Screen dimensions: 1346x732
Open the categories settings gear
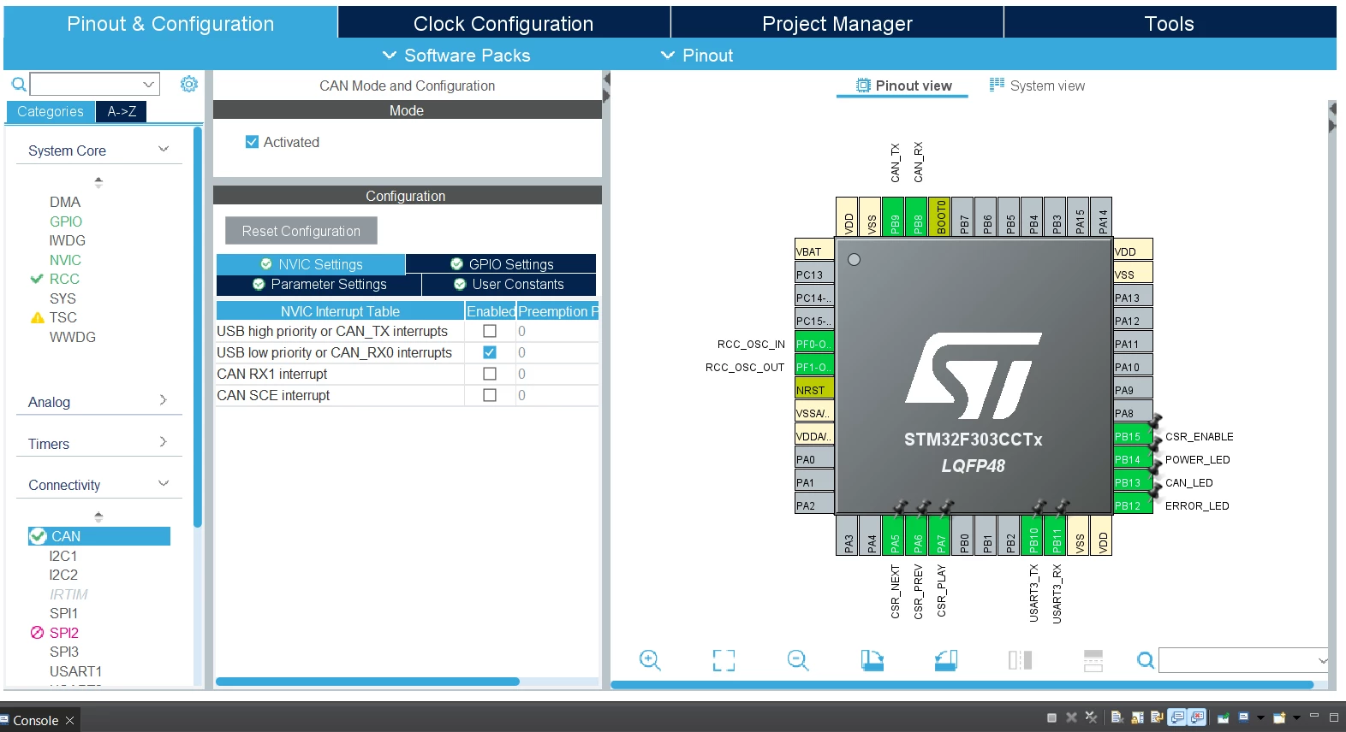point(189,84)
